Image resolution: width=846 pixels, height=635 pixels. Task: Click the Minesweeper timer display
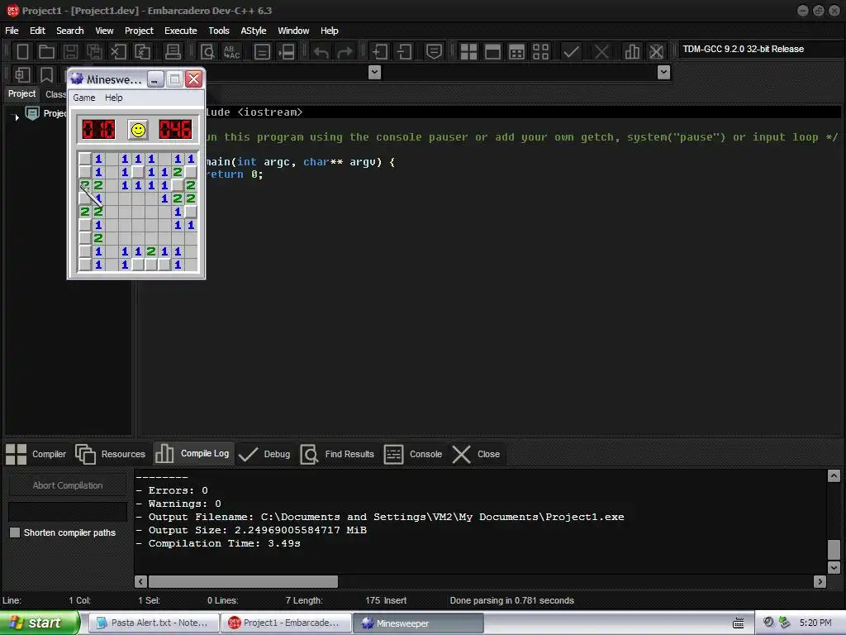175,130
